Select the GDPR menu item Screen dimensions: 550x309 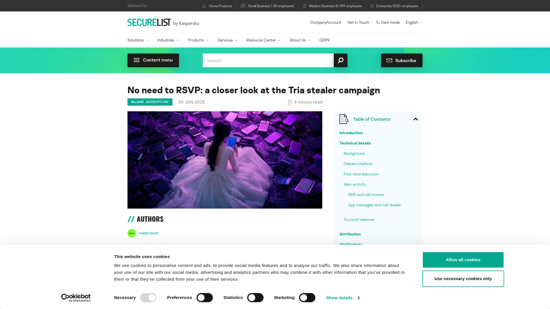click(x=324, y=40)
